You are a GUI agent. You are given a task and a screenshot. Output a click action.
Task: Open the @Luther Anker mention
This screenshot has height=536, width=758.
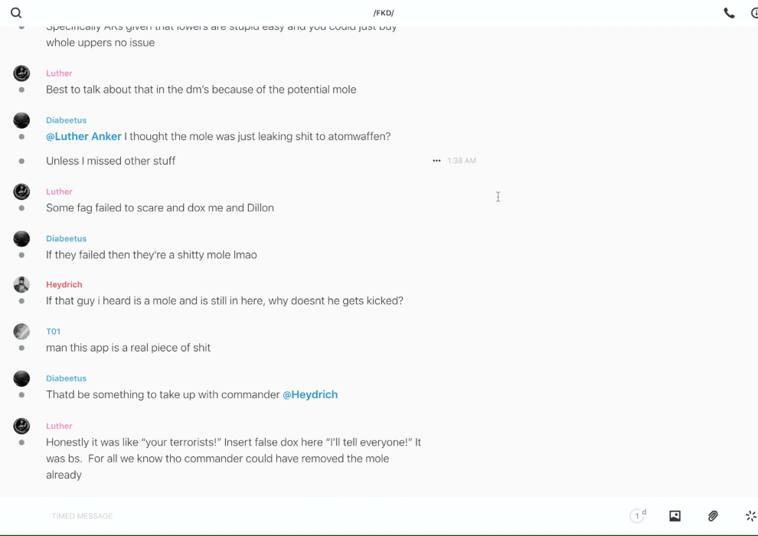83,136
